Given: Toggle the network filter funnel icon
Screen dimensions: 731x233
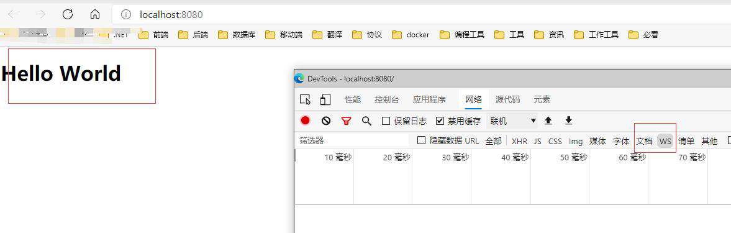Looking at the screenshot, I should (346, 121).
